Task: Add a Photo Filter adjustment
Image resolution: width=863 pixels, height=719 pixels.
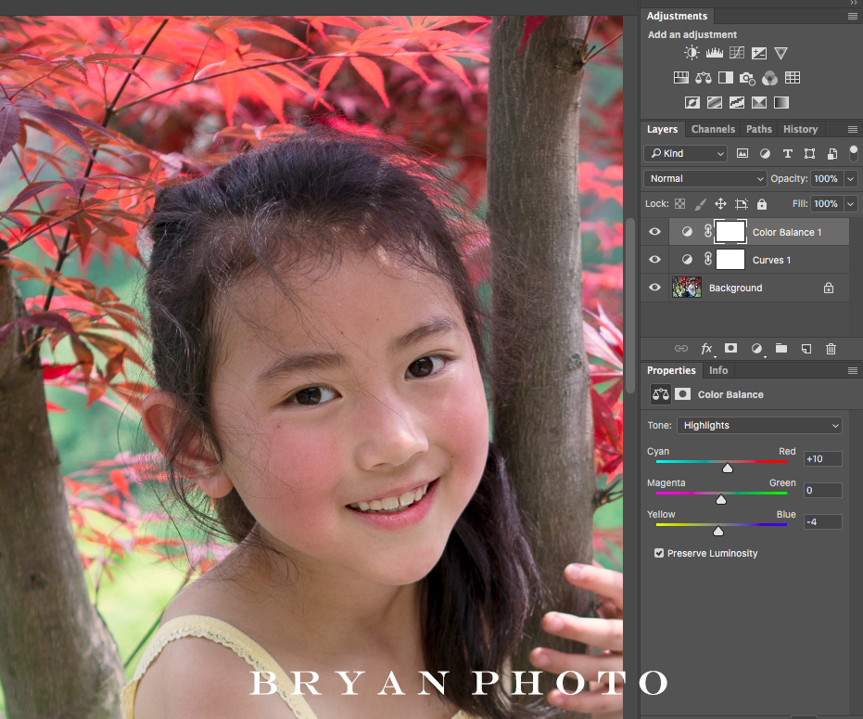Action: click(x=747, y=78)
